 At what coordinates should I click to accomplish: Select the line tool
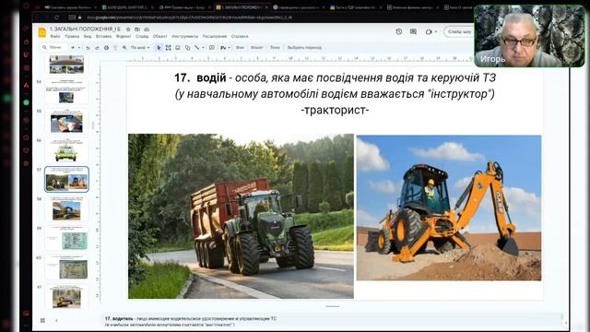196,48
